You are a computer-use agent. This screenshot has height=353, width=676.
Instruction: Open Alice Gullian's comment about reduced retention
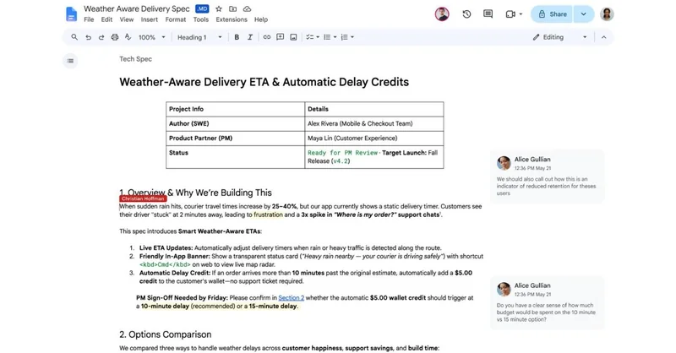pyautogui.click(x=548, y=176)
